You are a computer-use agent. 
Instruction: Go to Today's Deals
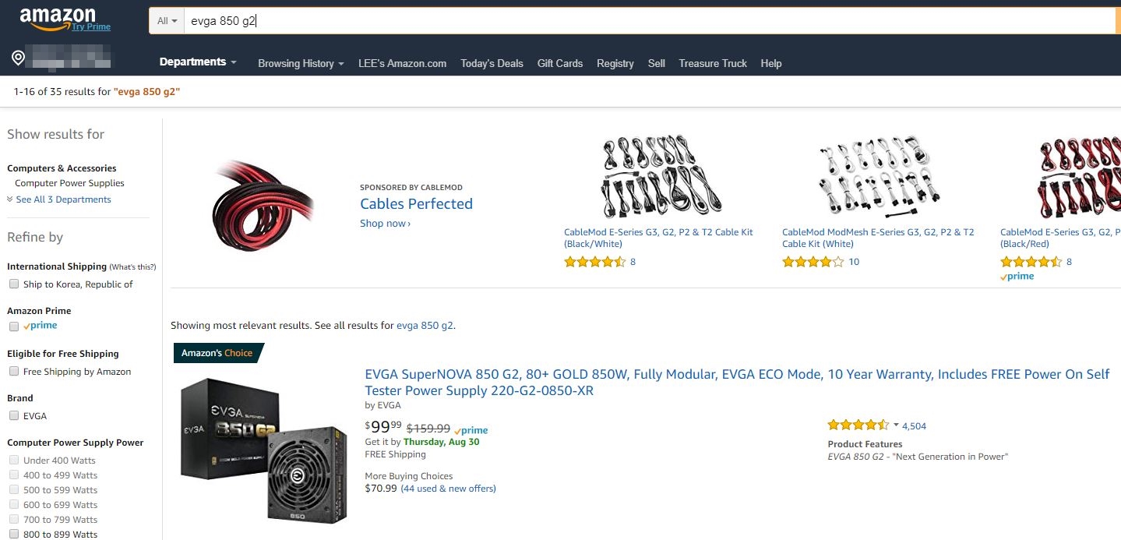(492, 64)
